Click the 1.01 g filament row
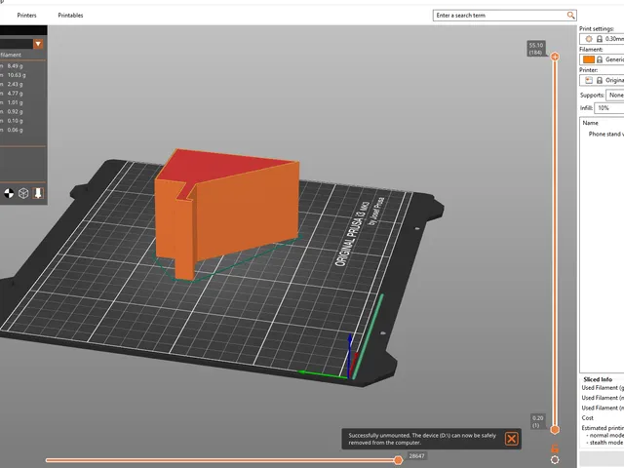The image size is (624, 468). point(22,102)
